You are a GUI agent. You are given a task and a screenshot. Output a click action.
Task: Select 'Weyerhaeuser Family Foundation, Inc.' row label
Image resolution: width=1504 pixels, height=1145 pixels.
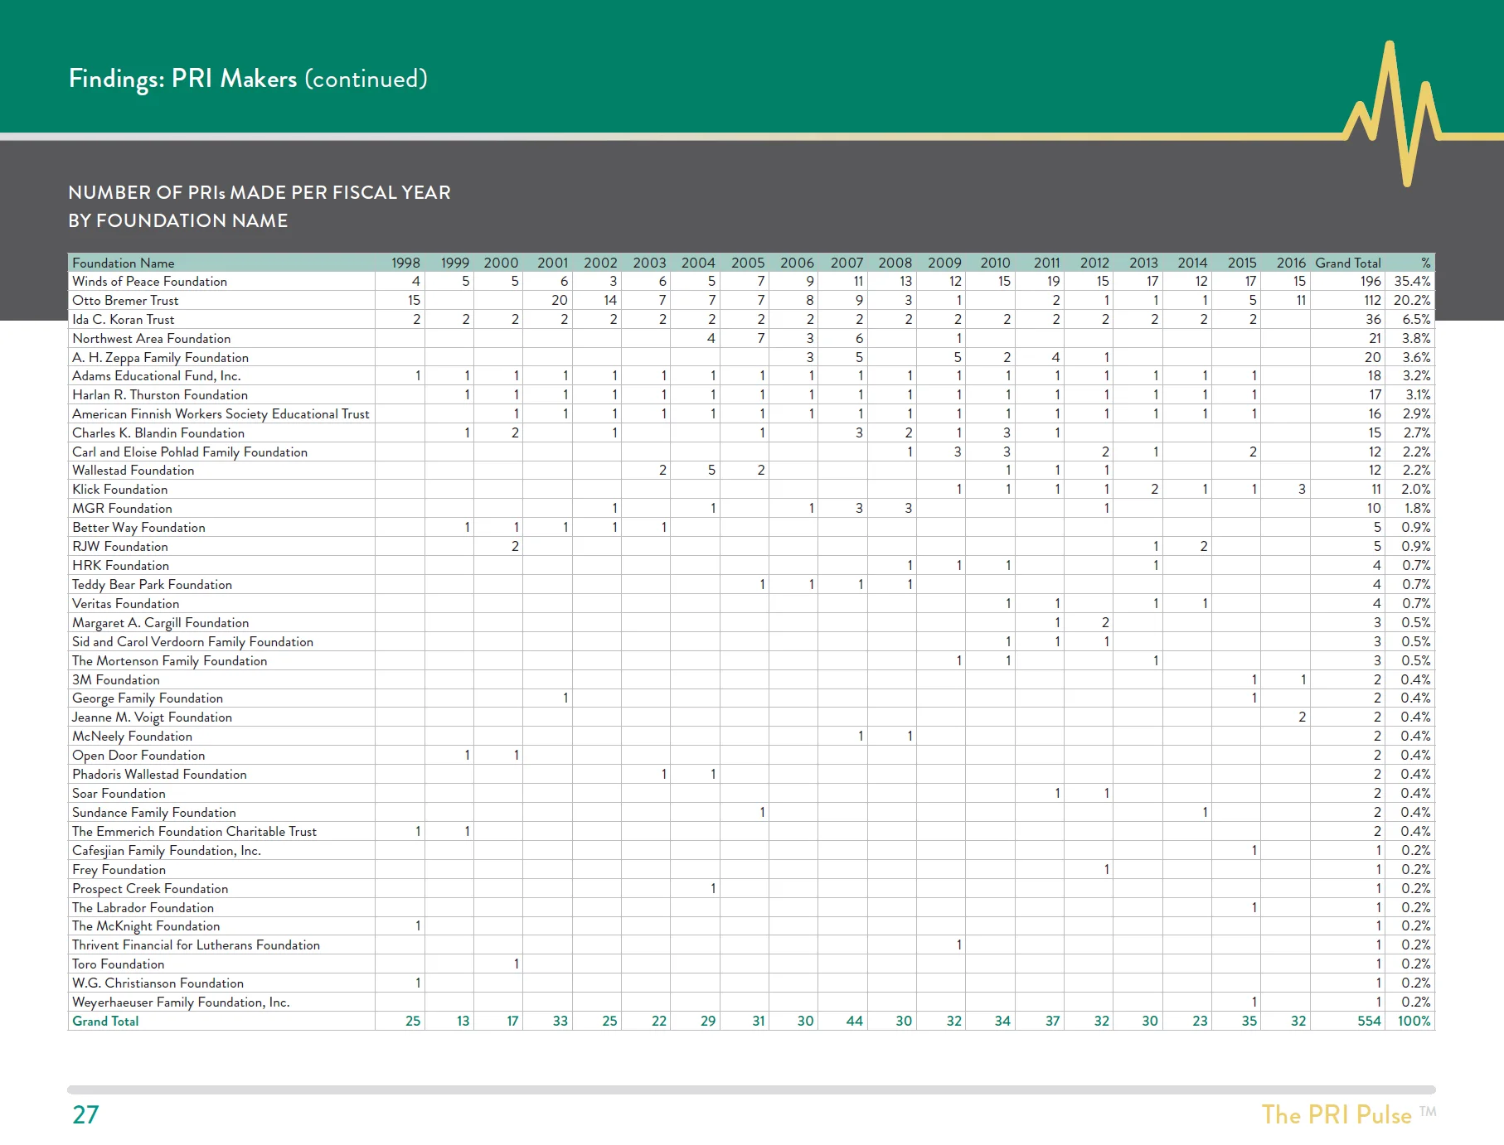181,1002
